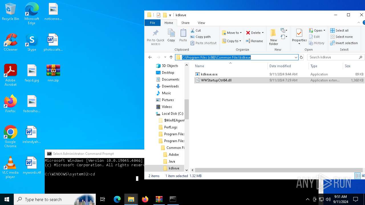Screen dimensions: 365x205
Task: Create a New folder
Action: pyautogui.click(x=273, y=37)
